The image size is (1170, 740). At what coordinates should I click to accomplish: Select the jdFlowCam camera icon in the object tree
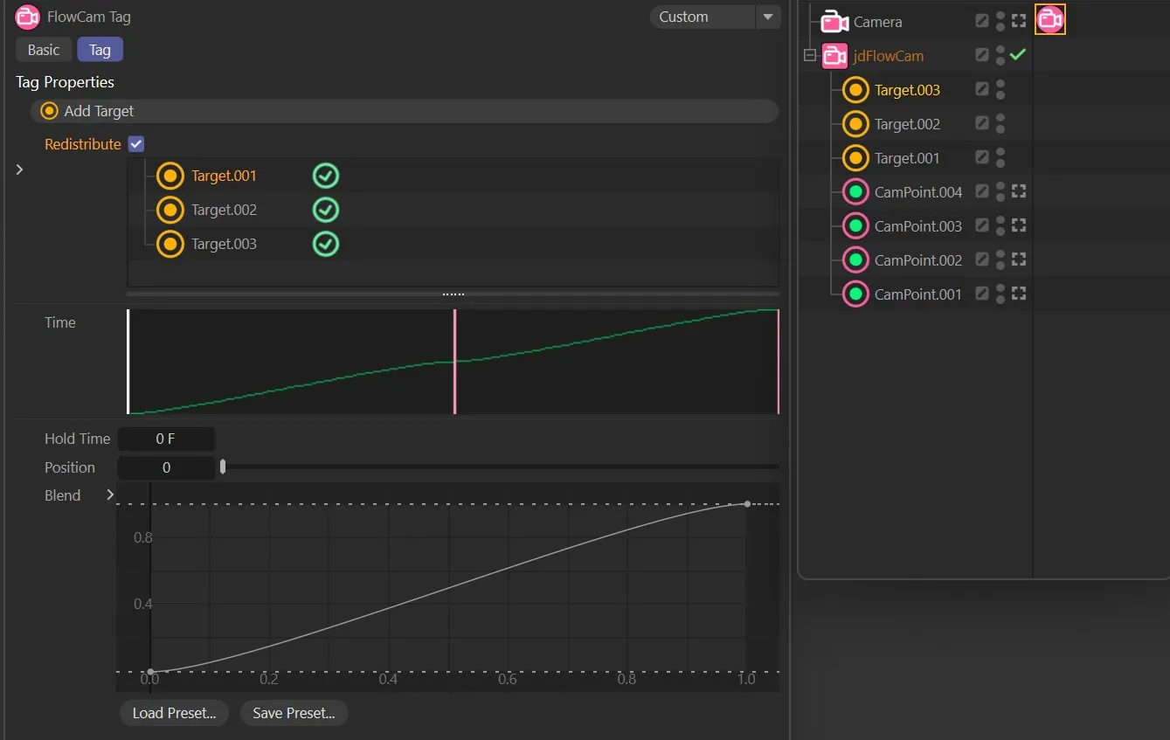point(834,54)
